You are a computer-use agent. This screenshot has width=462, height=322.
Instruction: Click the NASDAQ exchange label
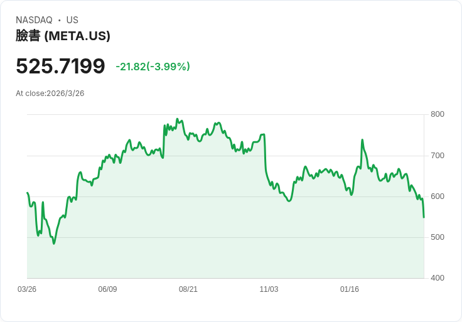tap(34, 20)
